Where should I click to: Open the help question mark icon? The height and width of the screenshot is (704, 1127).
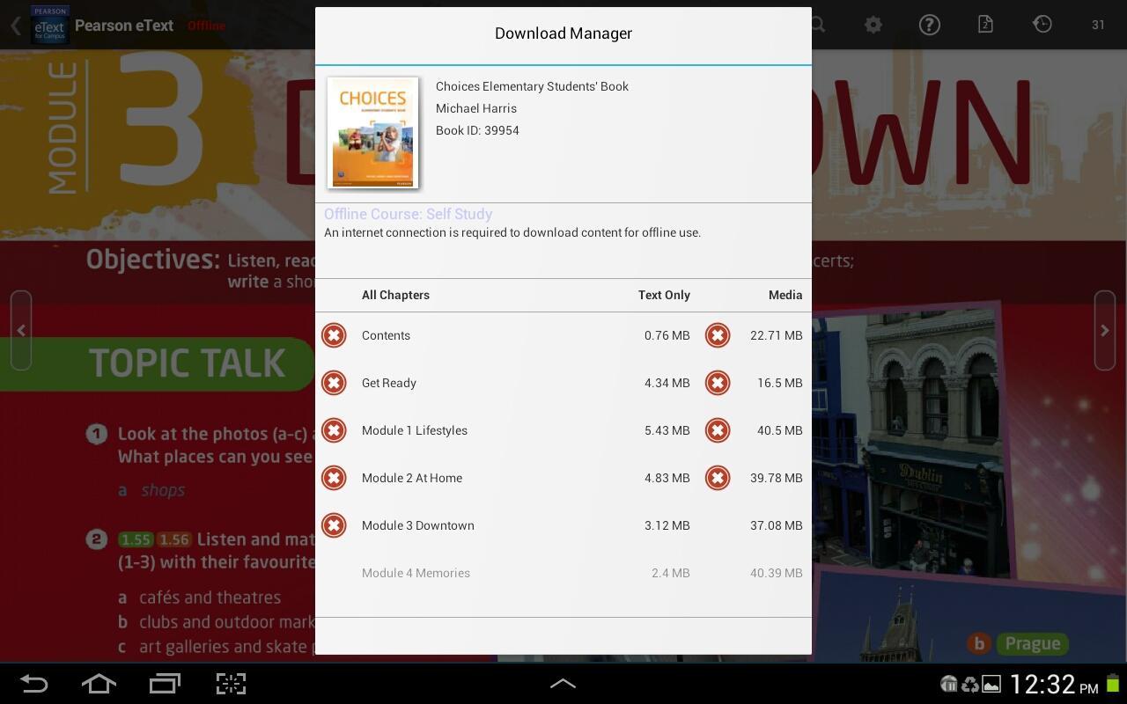pyautogui.click(x=929, y=25)
